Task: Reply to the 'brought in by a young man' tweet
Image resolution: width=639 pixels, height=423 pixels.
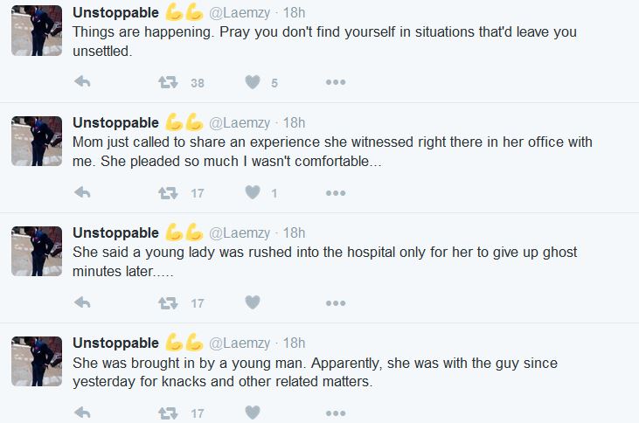Action: [83, 413]
